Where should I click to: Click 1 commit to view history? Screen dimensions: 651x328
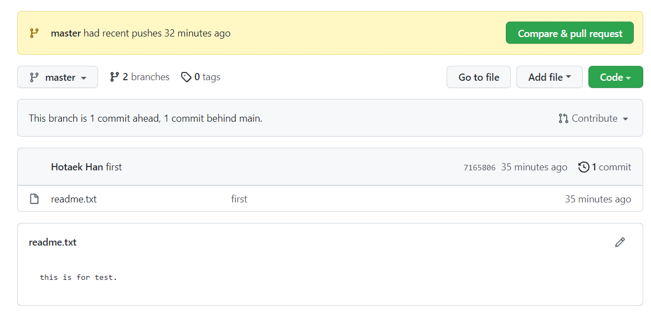[x=611, y=167]
